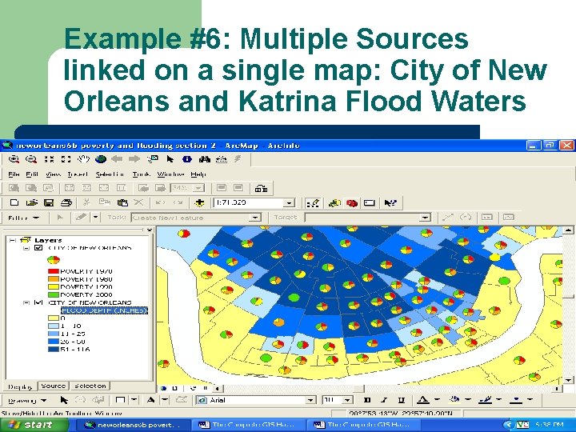Viewport: 576px width, 432px height.
Task: Select the FLOOD DEPTH (INCHES) heading
Action: click(104, 310)
